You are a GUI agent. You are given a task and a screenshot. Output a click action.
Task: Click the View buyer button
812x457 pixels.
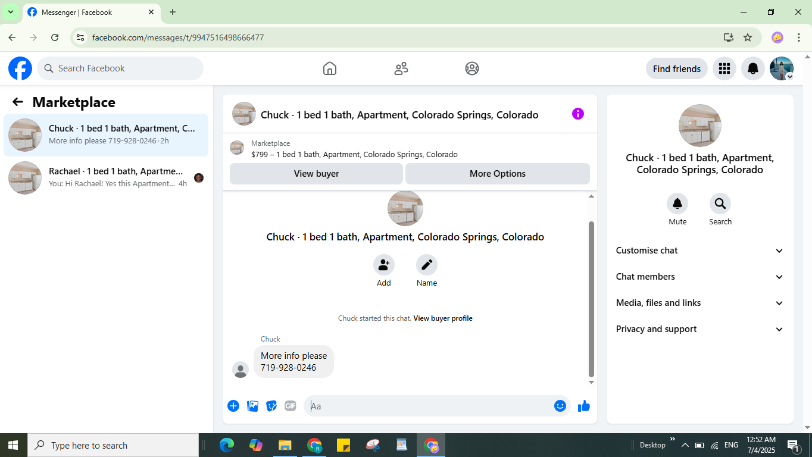coord(316,174)
